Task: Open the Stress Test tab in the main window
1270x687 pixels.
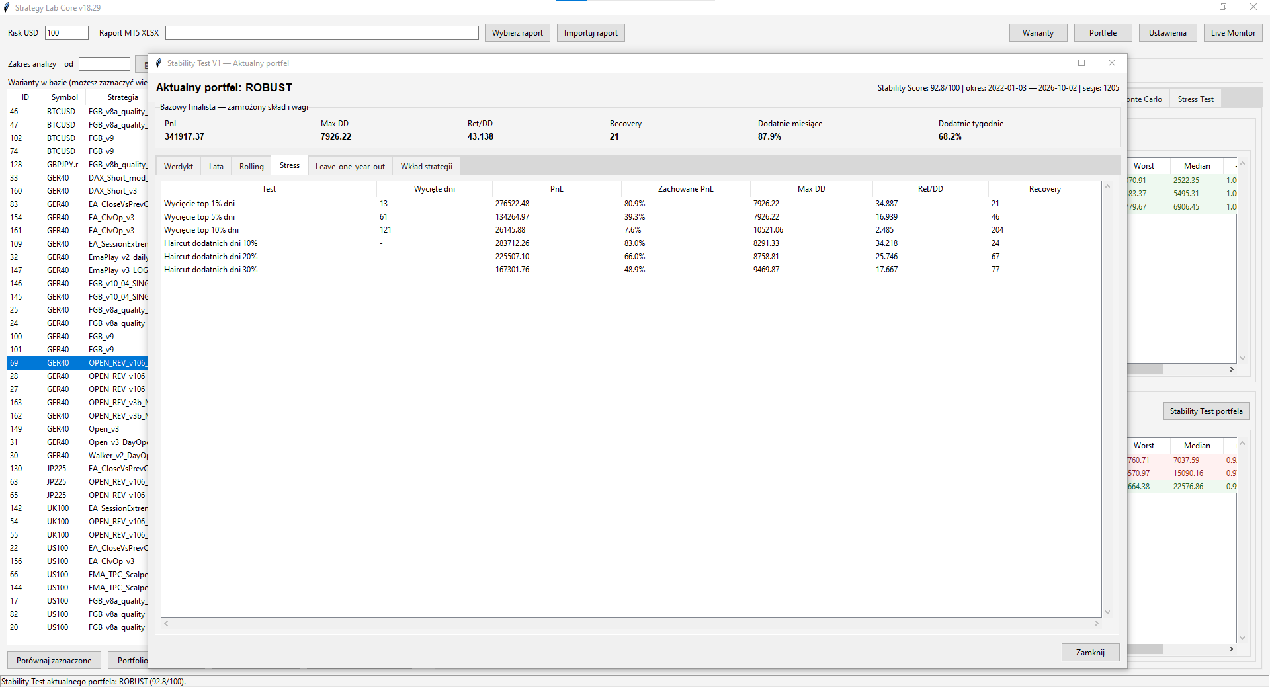Action: (1196, 99)
